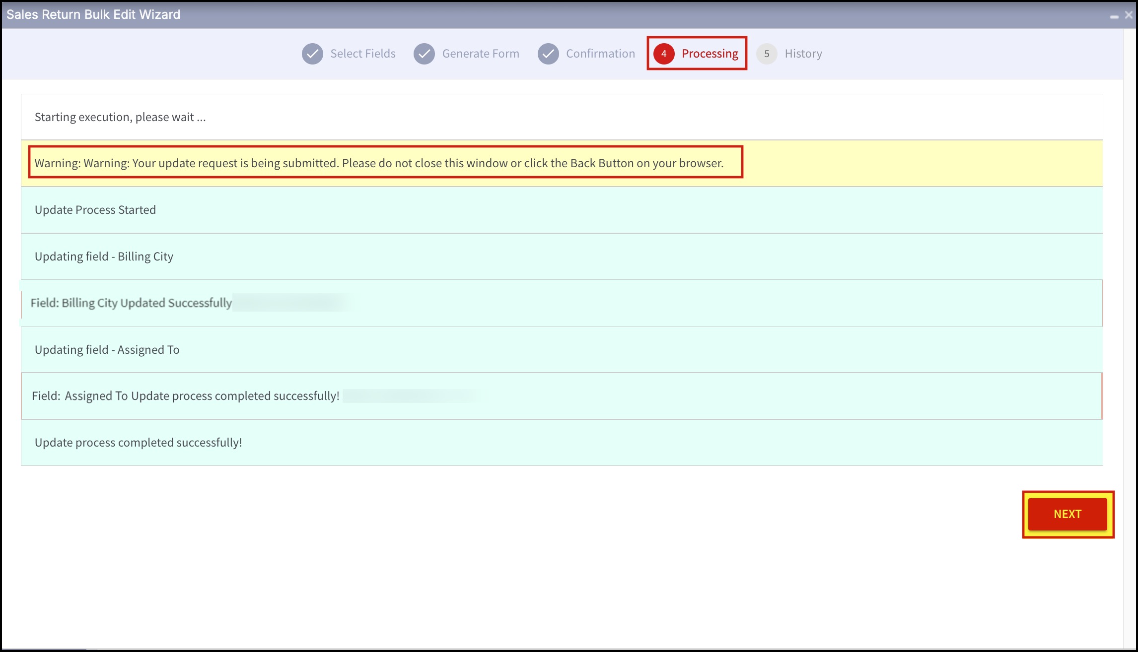Screen dimensions: 1138x652
Task: Click 'Billing City Updated Successfully' message
Action: click(131, 303)
